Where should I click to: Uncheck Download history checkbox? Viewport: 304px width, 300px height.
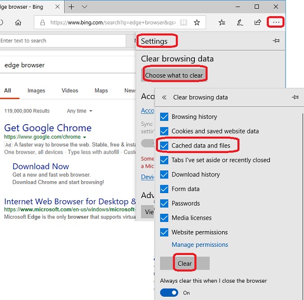pyautogui.click(x=164, y=175)
